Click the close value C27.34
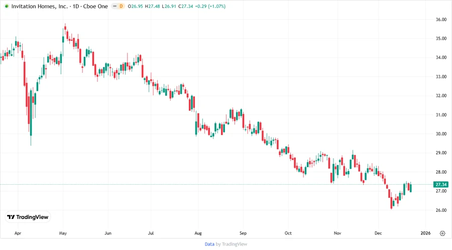This screenshot has height=250, width=452. (186, 6)
